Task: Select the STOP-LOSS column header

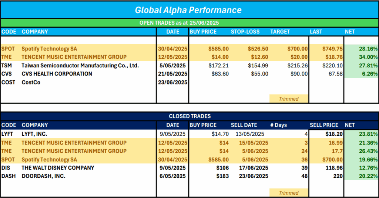Action: [245, 32]
